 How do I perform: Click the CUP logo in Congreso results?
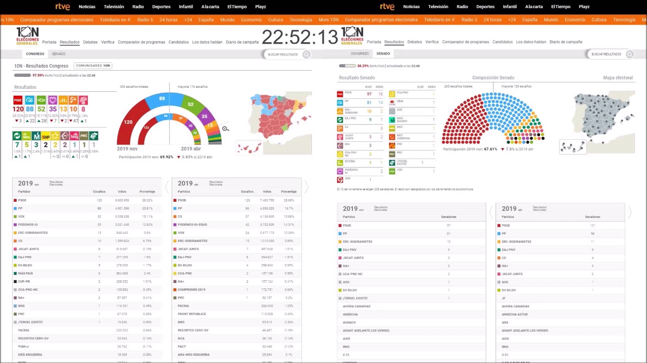pyautogui.click(x=45, y=136)
